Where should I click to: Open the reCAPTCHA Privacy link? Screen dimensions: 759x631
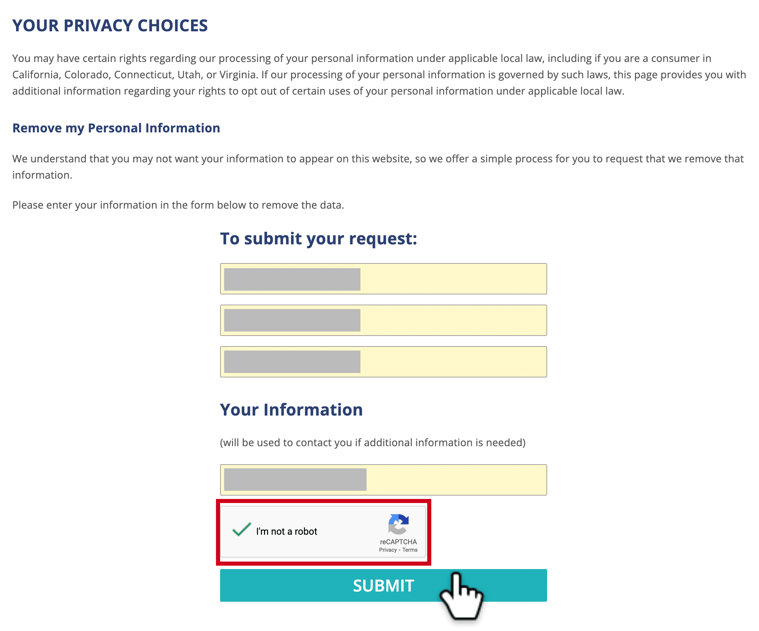pyautogui.click(x=388, y=550)
